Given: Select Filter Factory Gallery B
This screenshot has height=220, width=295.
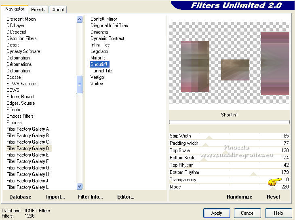Looking at the screenshot, I should click(x=27, y=135).
